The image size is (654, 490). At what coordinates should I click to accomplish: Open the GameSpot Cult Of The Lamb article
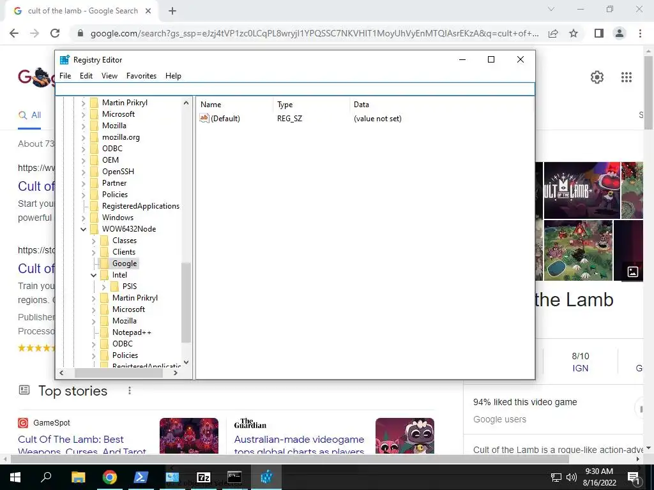click(x=82, y=444)
